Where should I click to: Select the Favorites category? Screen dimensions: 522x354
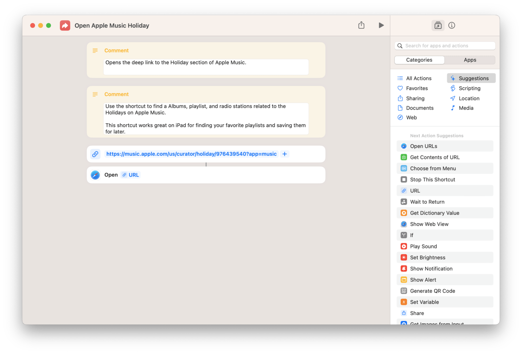coord(417,88)
